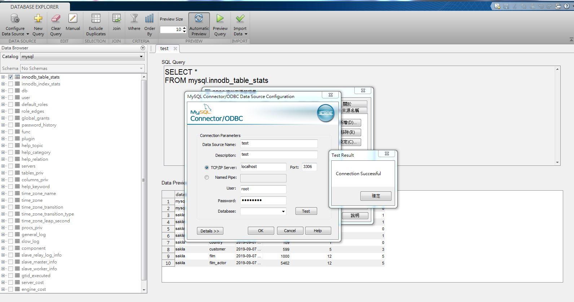Viewport: 574px width, 302px height.
Task: Open the Database dropdown in ODBC dialog
Action: tap(283, 212)
